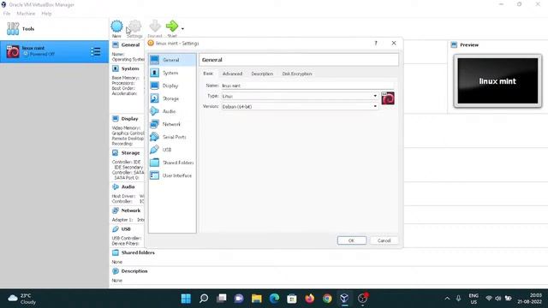Open User Interface category in settings sidebar
This screenshot has width=548, height=308.
[172, 175]
